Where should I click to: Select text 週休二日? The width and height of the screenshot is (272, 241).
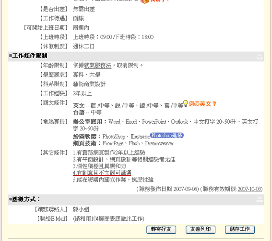[x=83, y=46]
